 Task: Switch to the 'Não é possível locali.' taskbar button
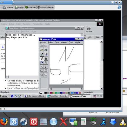pyautogui.click(x=35, y=96)
